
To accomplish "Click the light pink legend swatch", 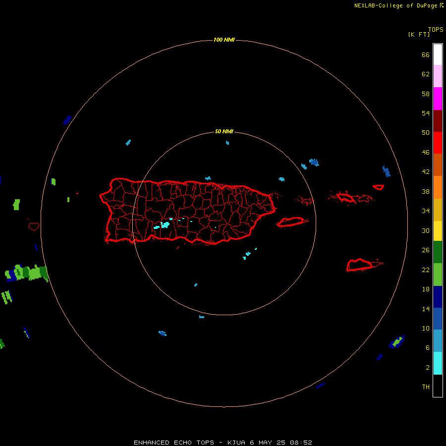I will pos(438,76).
